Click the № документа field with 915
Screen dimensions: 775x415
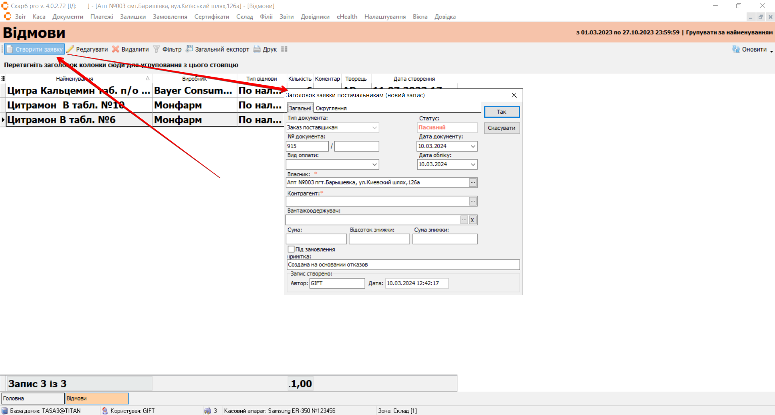(307, 146)
